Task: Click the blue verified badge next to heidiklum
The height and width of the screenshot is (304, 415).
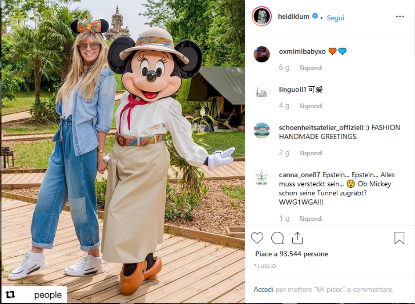Action: pyautogui.click(x=314, y=16)
